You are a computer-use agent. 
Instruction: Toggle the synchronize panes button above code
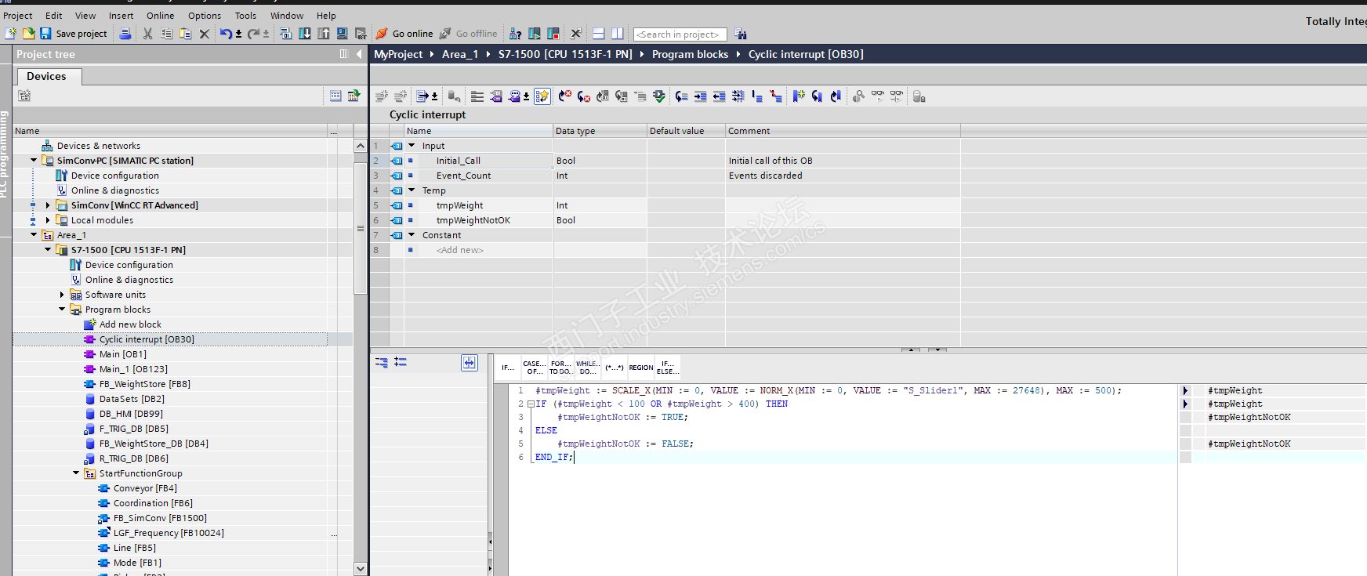pyautogui.click(x=469, y=362)
